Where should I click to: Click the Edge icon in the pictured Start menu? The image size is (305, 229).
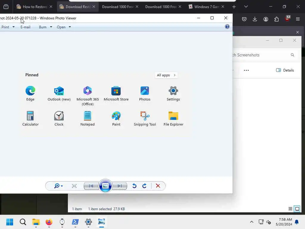pos(30,91)
